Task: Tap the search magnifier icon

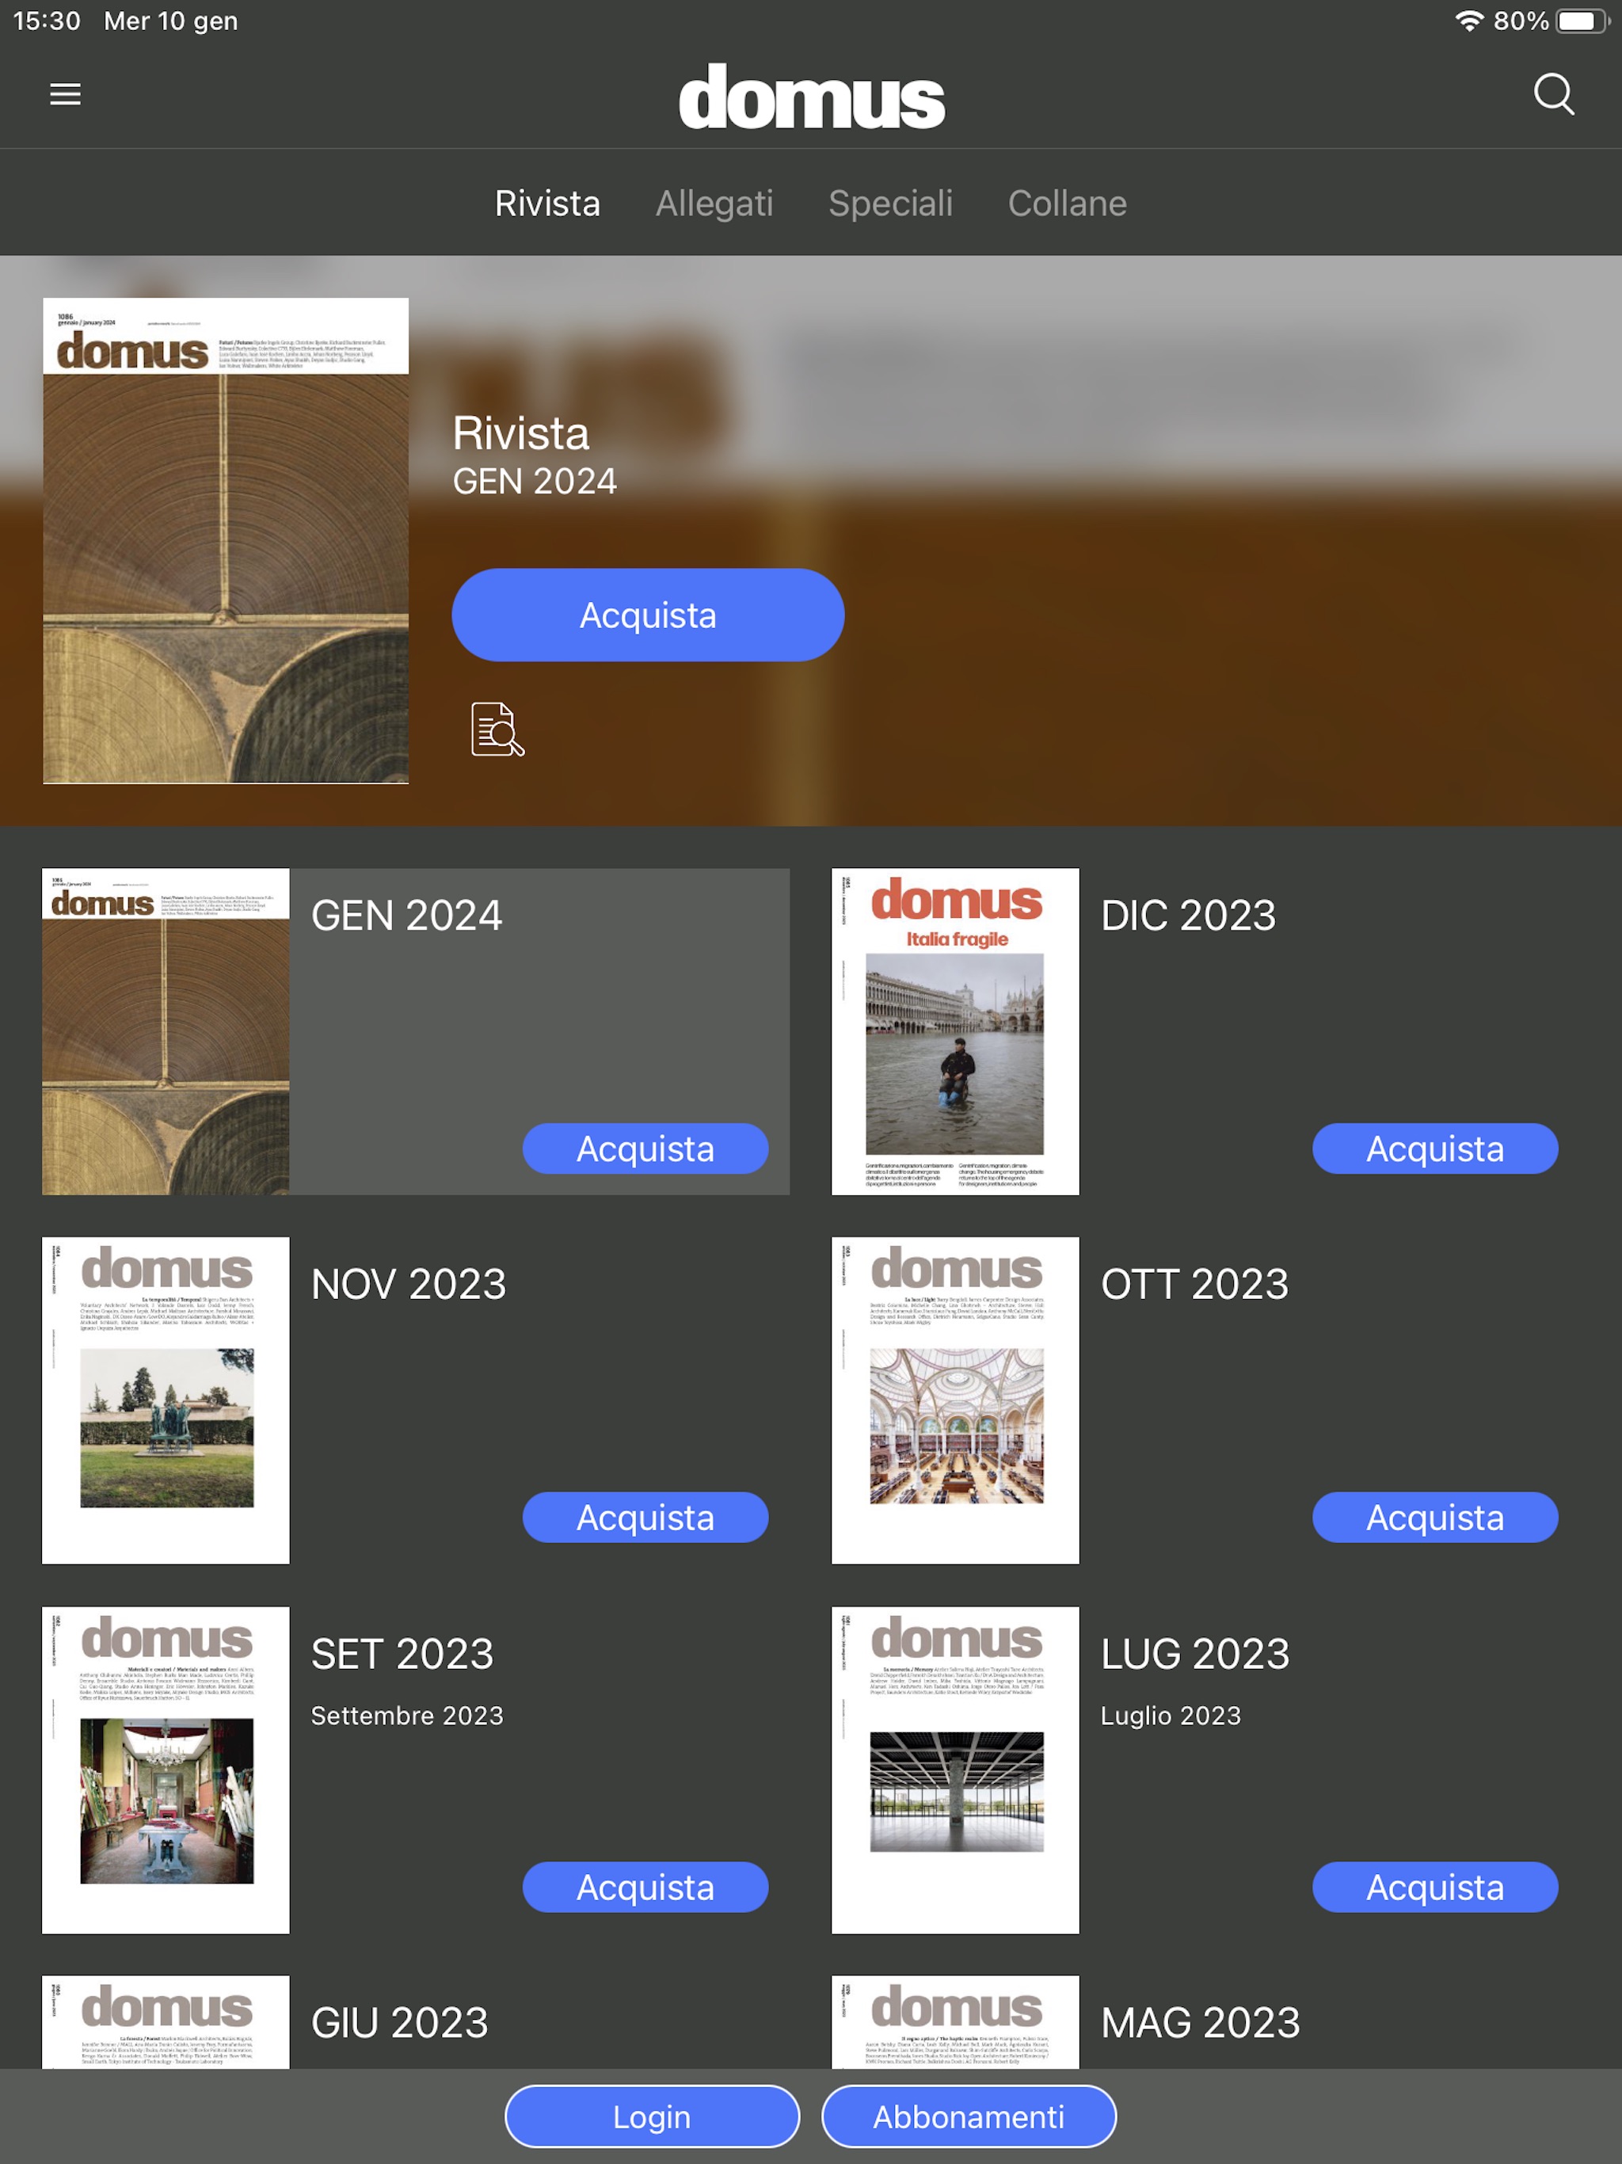Action: pyautogui.click(x=1554, y=95)
